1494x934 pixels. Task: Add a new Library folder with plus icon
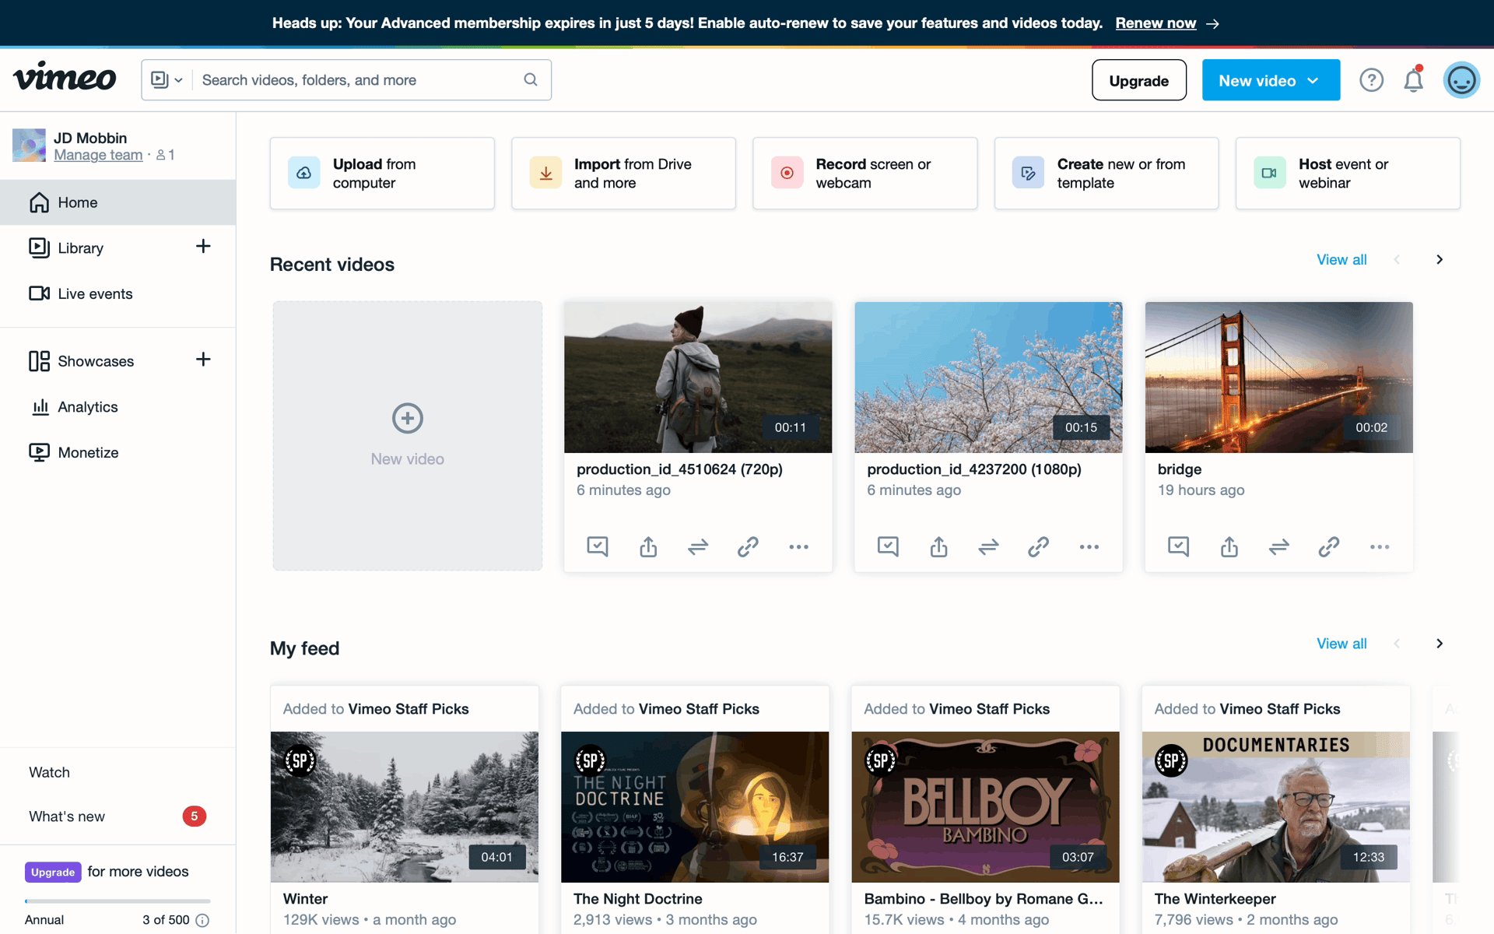[203, 247]
